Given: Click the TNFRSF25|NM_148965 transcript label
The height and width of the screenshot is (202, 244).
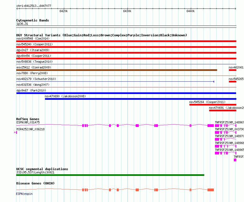Looking at the screenshot, I should 229,150.
